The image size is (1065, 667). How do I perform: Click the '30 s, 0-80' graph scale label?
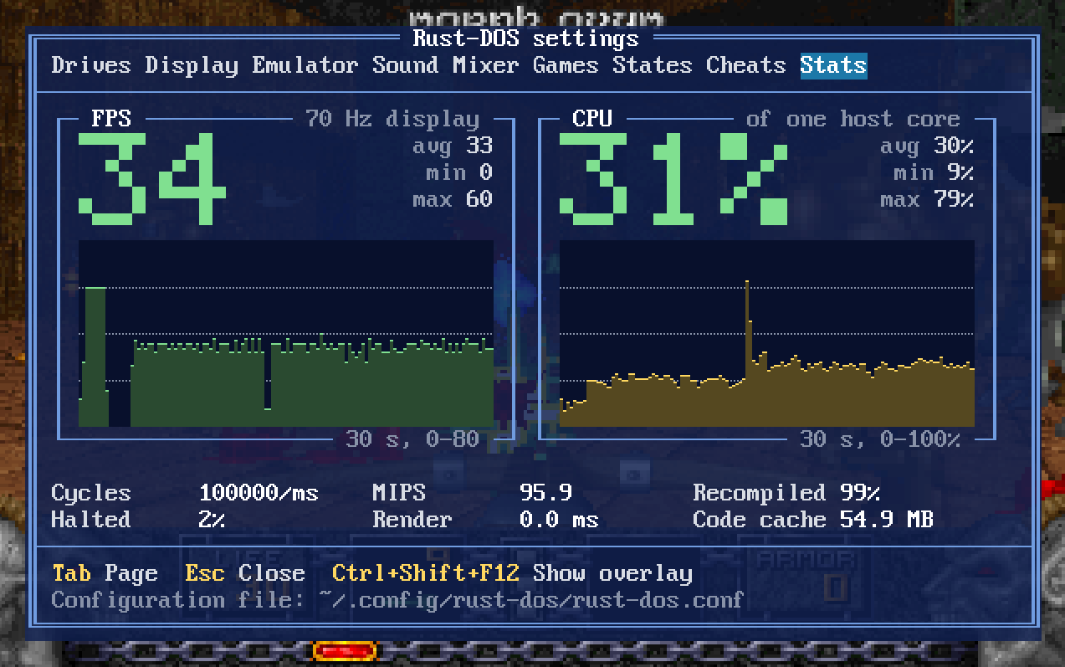click(412, 439)
